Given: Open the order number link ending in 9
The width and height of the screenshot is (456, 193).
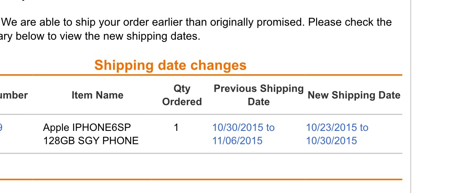Looking at the screenshot, I should coord(1,128).
